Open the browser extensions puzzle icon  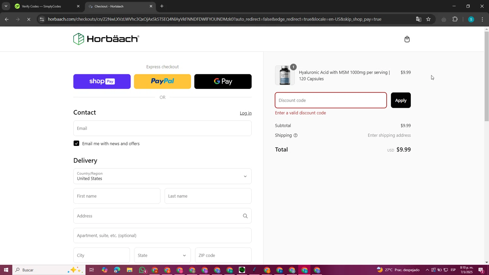455,19
